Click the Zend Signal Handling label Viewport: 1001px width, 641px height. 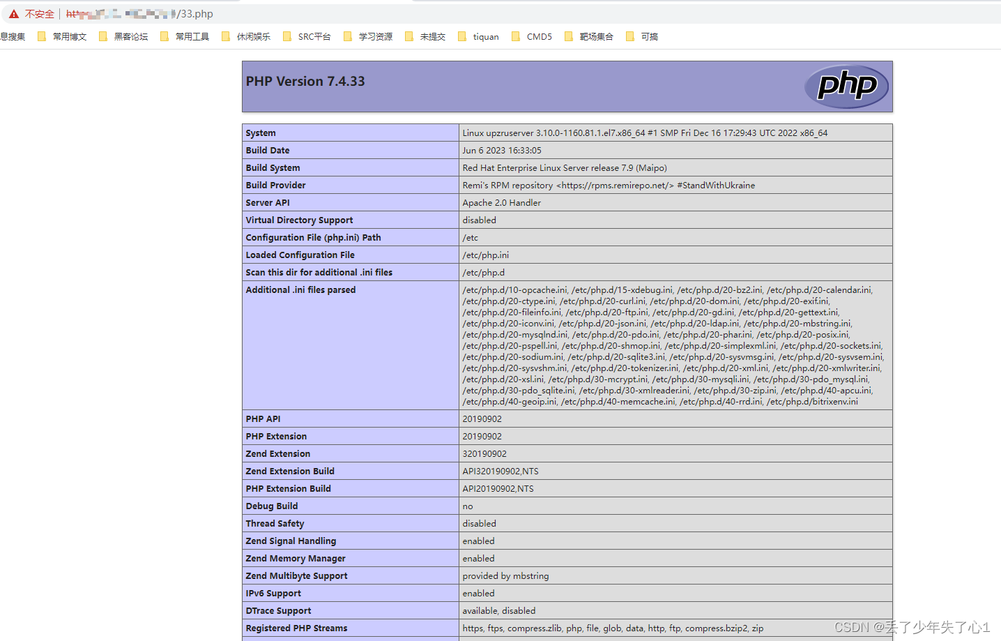(291, 541)
